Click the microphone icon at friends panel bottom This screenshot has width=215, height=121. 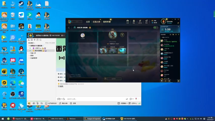[x=169, y=81]
